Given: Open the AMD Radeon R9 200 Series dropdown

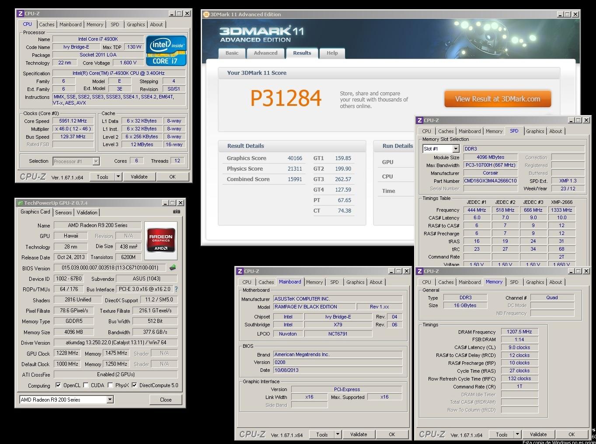Looking at the screenshot, I should tap(110, 399).
